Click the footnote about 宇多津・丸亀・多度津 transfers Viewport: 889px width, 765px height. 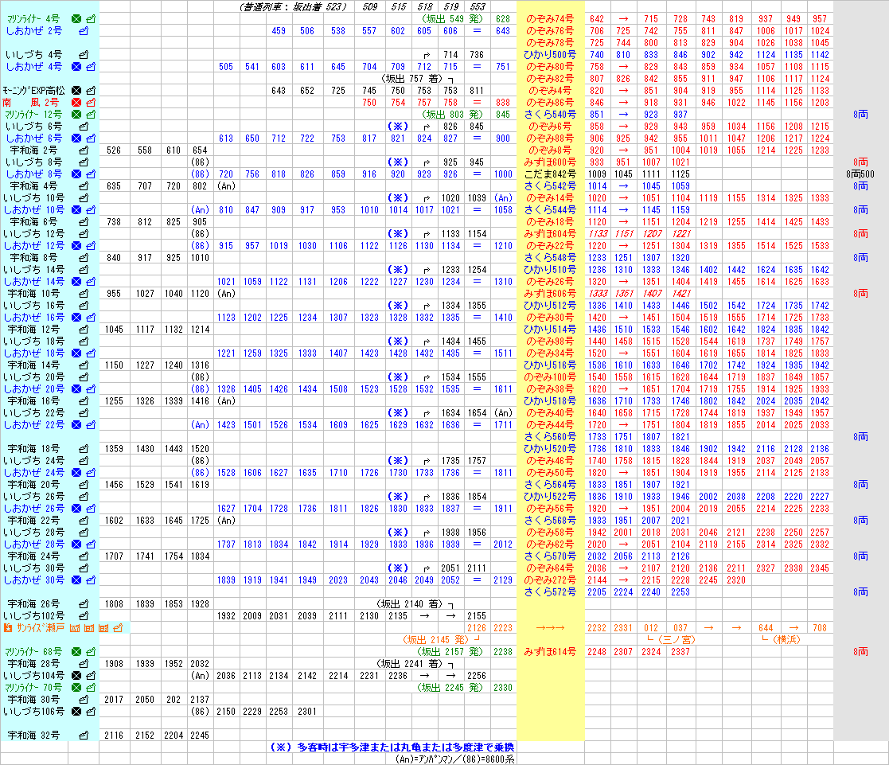(x=392, y=747)
